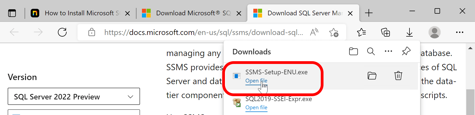Screen dimensions: 475x115
Task: Open the Favorites list button
Action: tap(361, 33)
